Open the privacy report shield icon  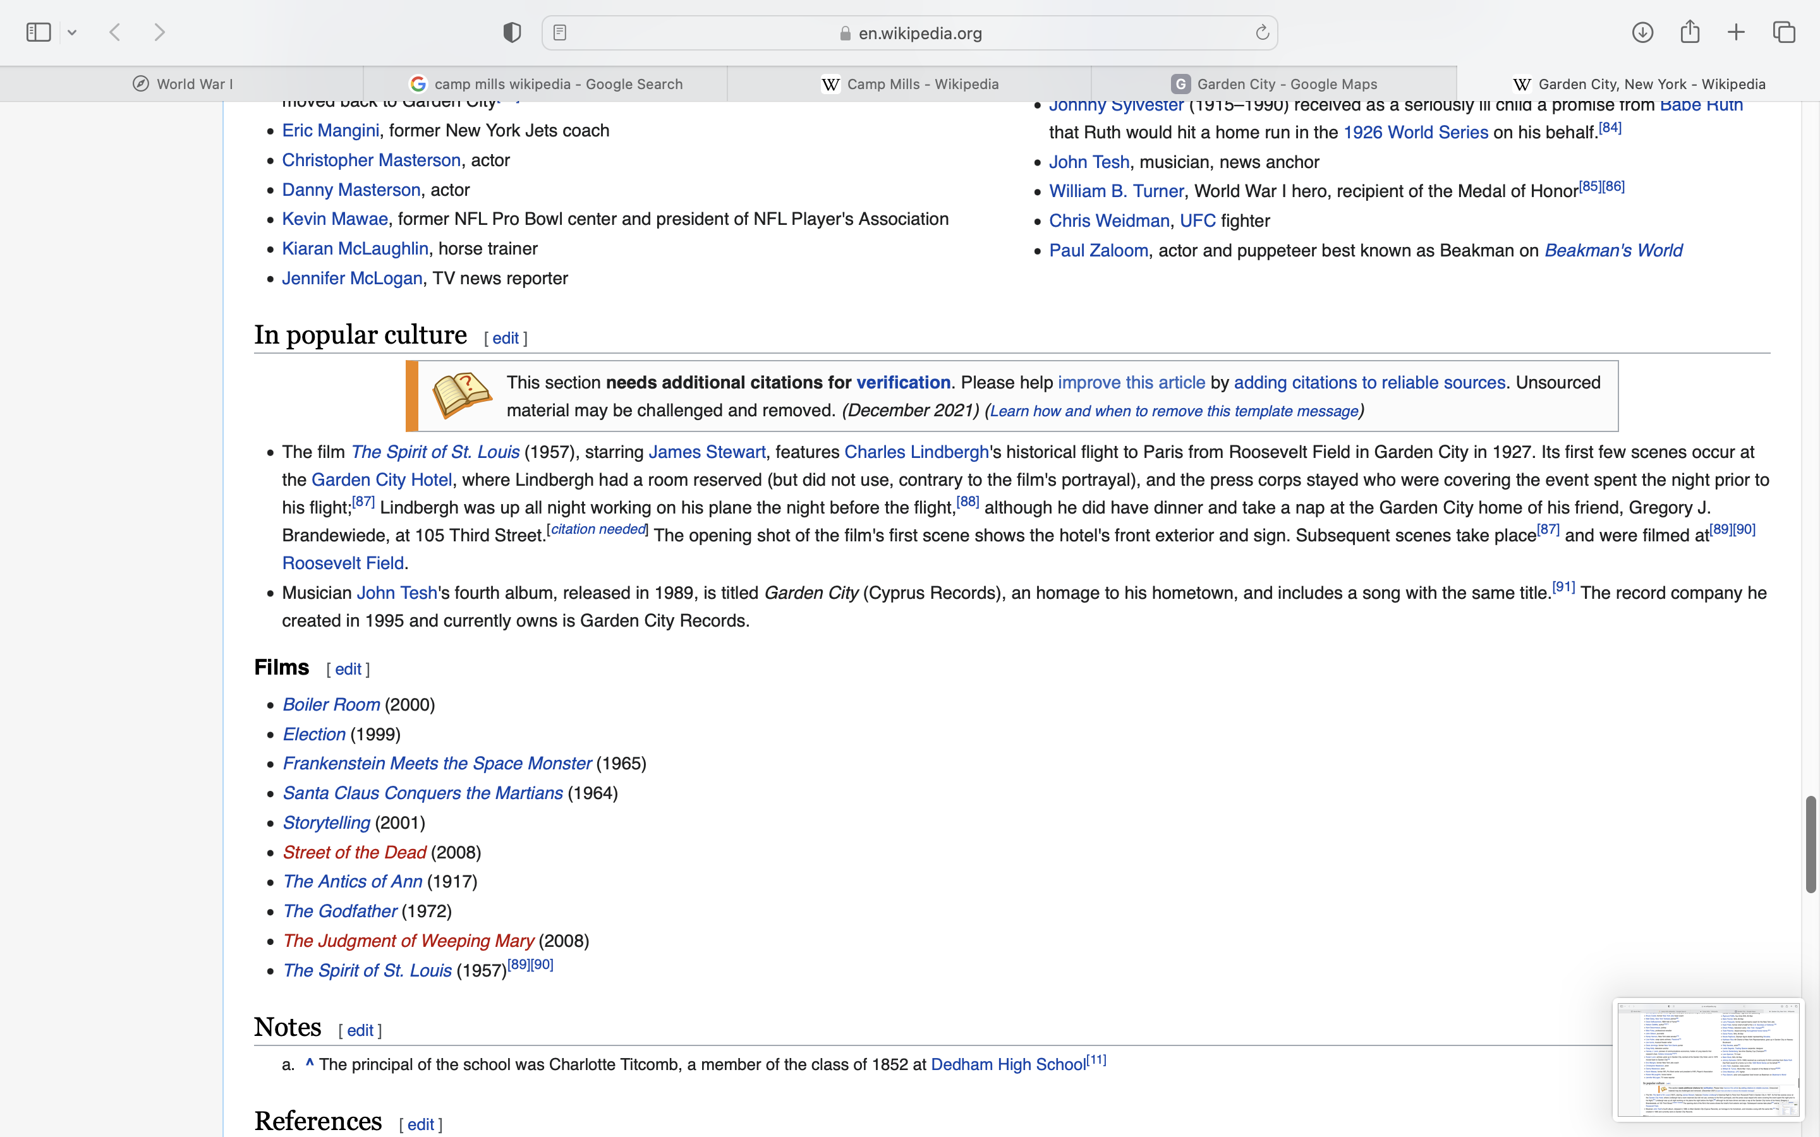(512, 32)
